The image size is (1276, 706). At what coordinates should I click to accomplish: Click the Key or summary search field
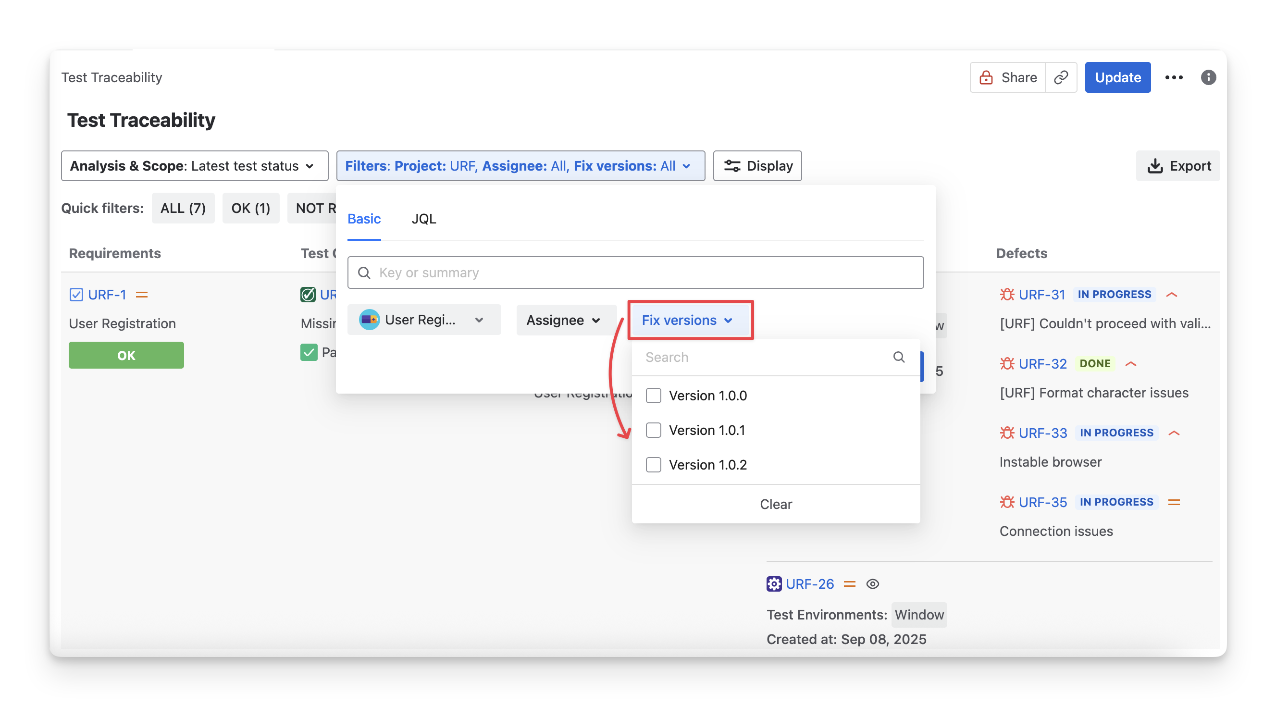click(x=644, y=272)
